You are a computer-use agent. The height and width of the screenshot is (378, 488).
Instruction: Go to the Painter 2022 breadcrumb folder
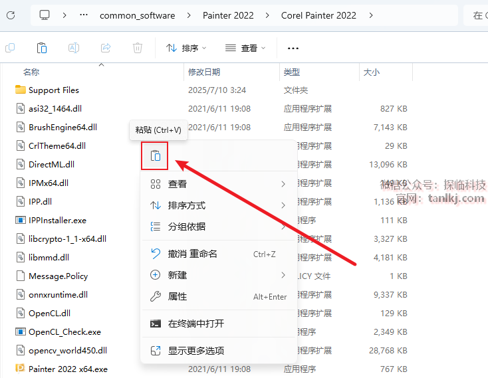coord(228,15)
